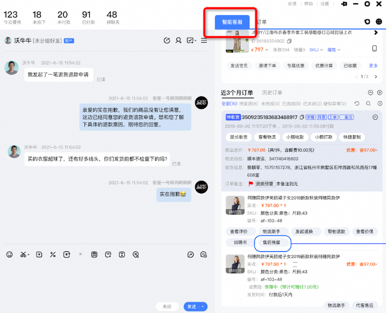The height and width of the screenshot is (313, 386).
Task: Click 开票 invoice tag
Action: click(321, 117)
